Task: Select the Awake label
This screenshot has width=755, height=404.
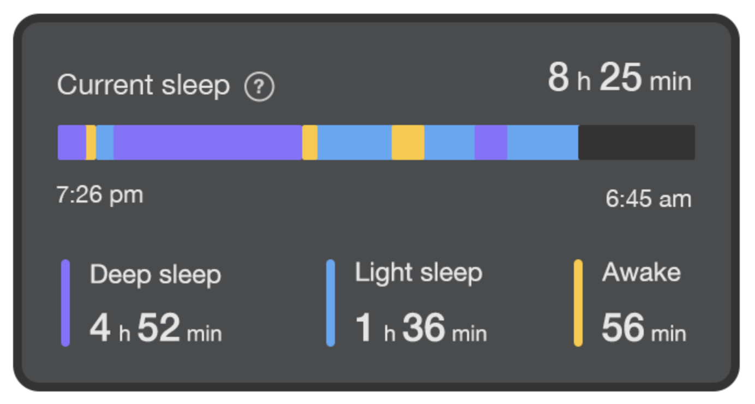Action: tap(642, 272)
